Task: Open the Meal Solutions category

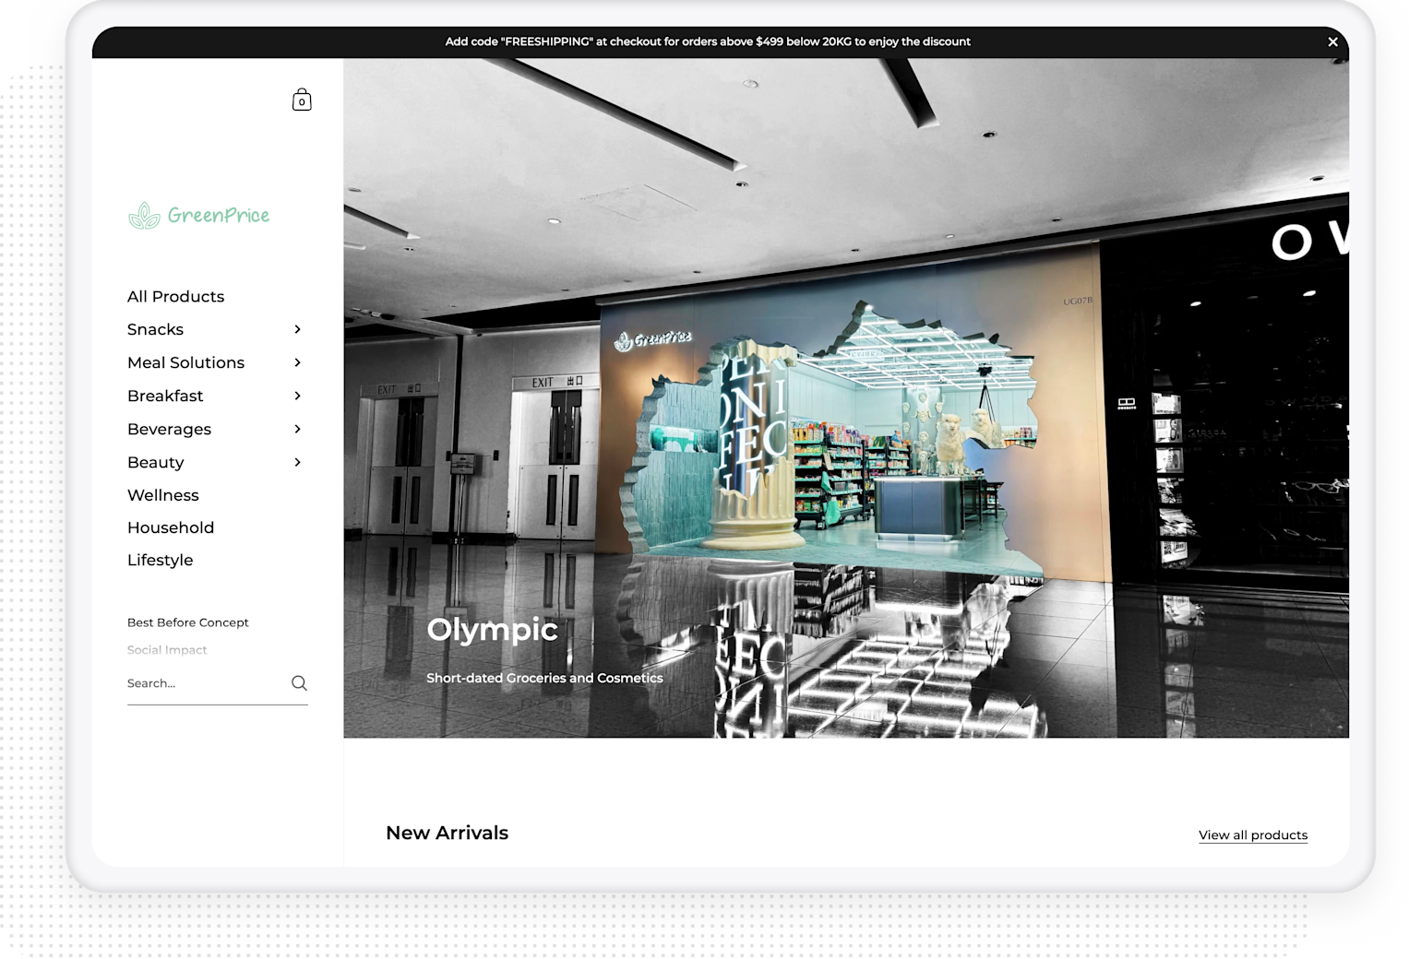Action: (x=185, y=362)
